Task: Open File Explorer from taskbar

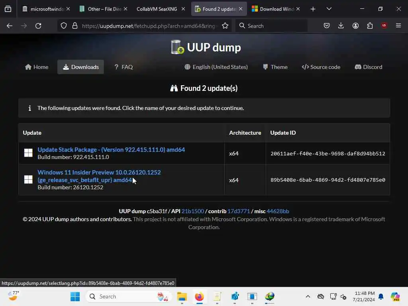Action: click(182, 296)
